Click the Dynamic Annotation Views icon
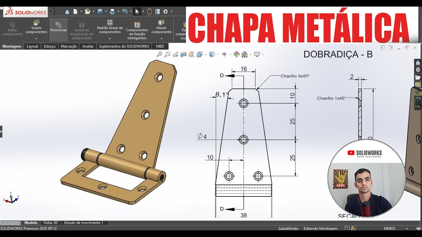The width and height of the screenshot is (422, 237). click(192, 54)
